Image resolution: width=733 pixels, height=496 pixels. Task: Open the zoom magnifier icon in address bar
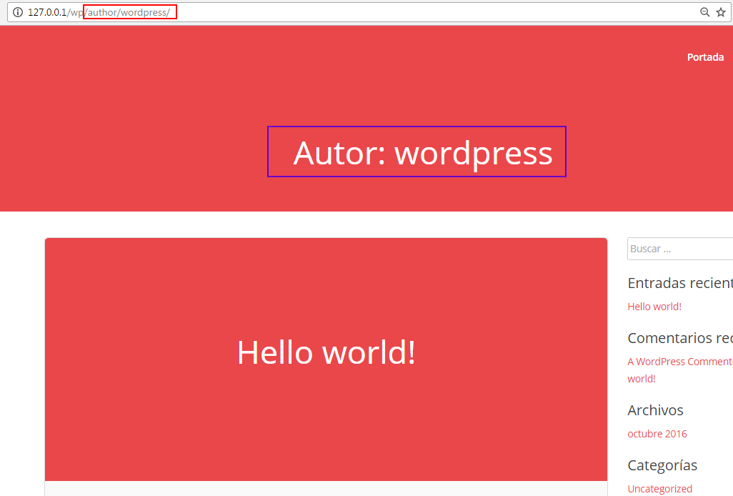[x=704, y=12]
